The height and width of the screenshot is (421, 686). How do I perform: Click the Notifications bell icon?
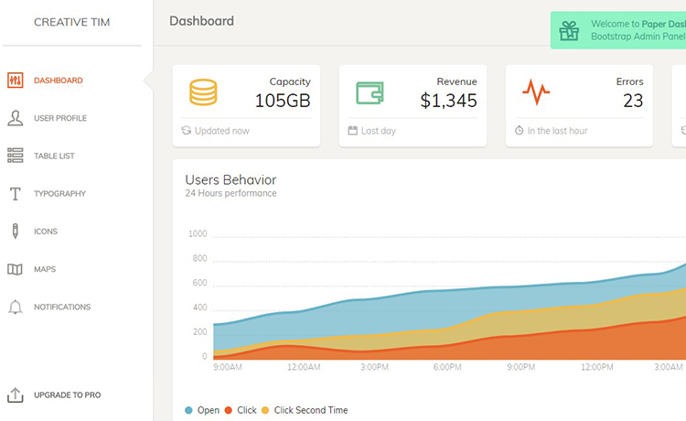(16, 307)
